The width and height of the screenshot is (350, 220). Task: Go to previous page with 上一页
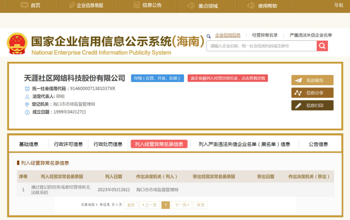[149, 205]
